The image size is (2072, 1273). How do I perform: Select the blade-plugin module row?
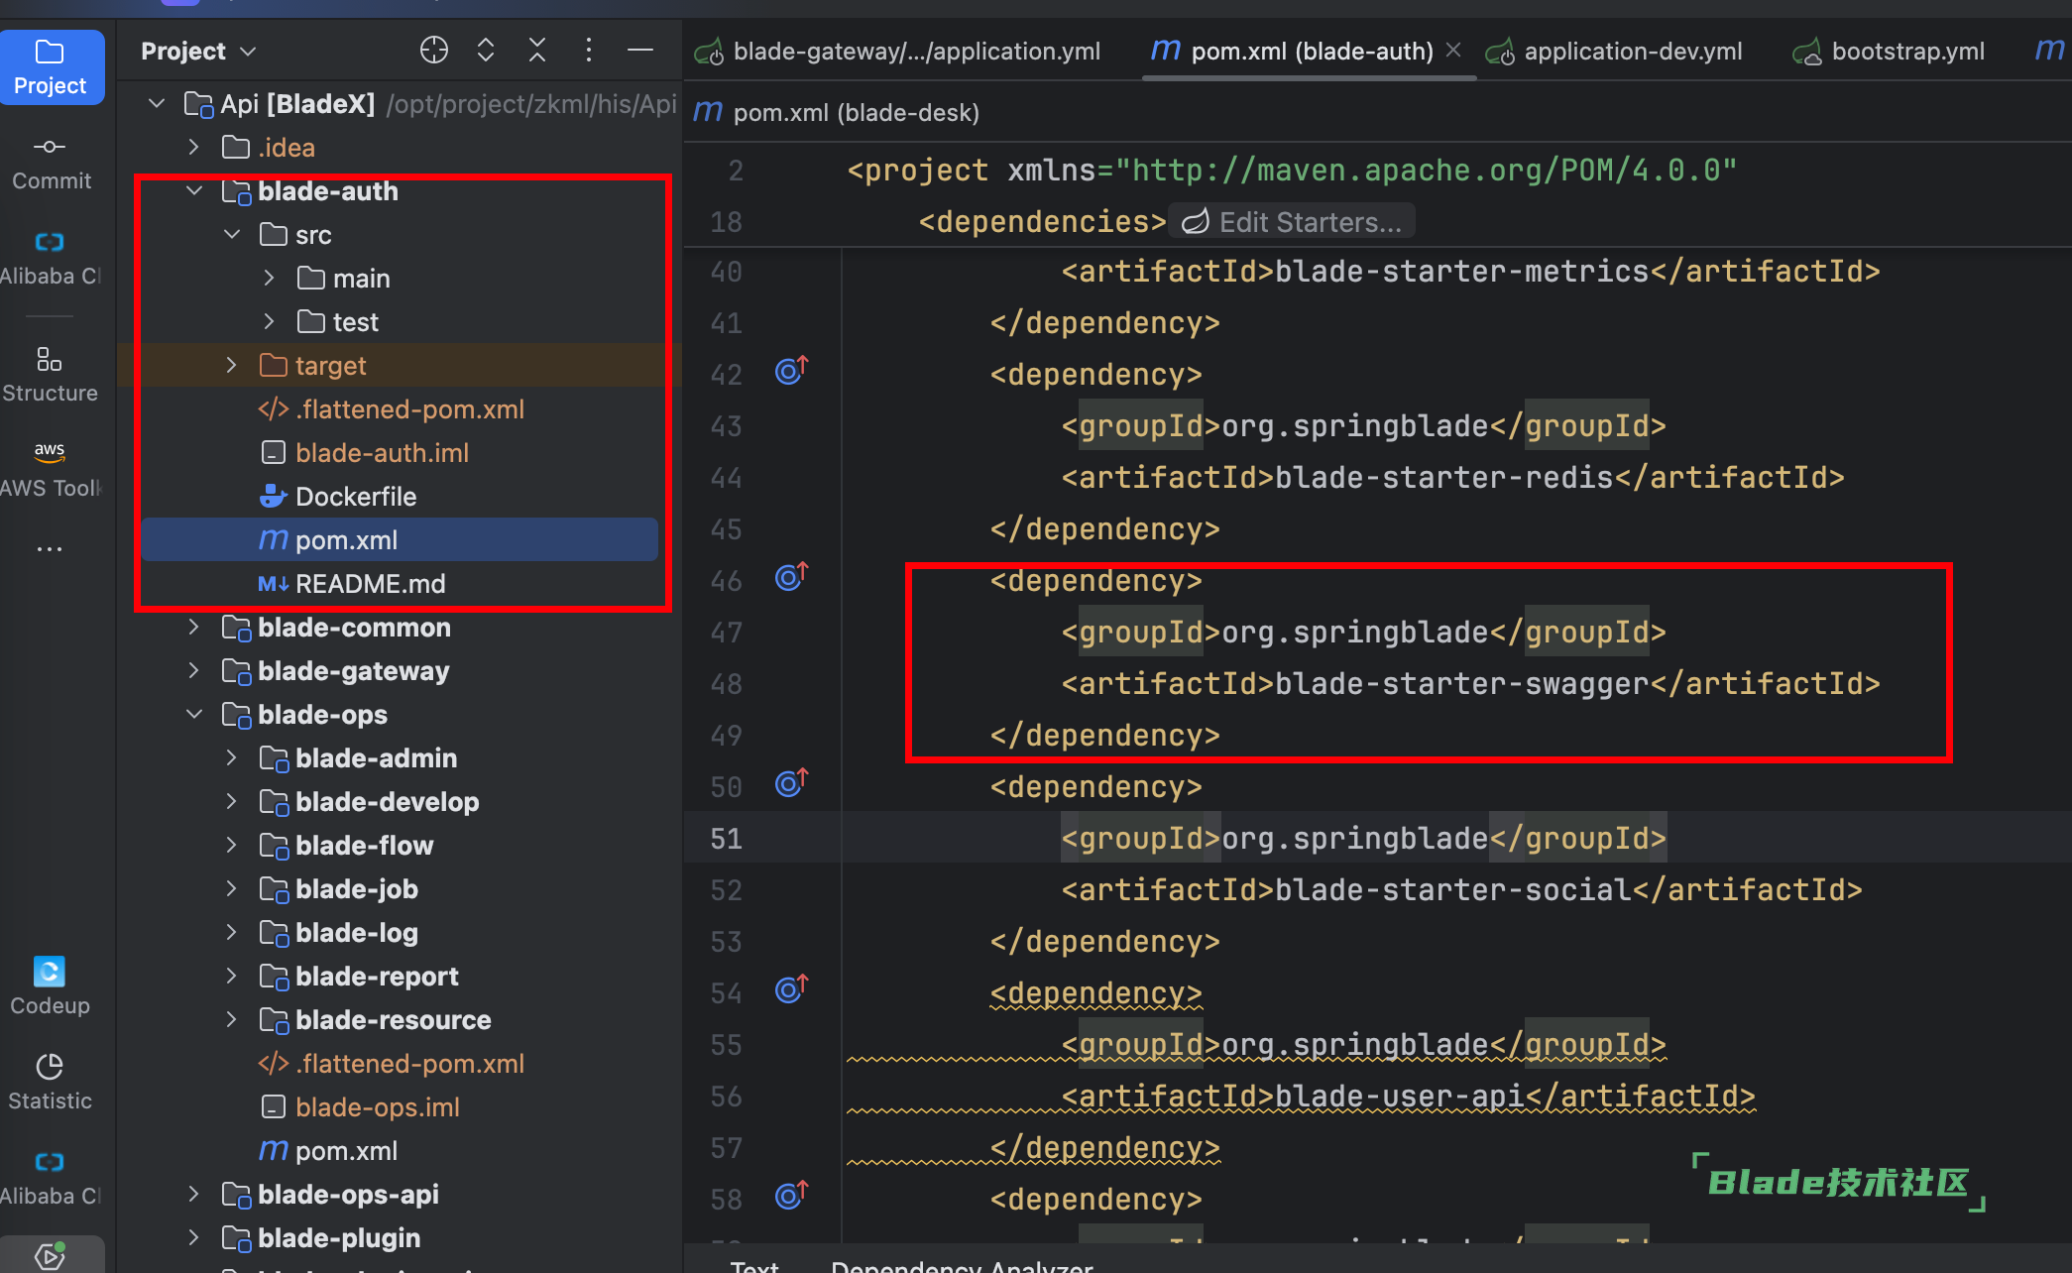pyautogui.click(x=399, y=1237)
